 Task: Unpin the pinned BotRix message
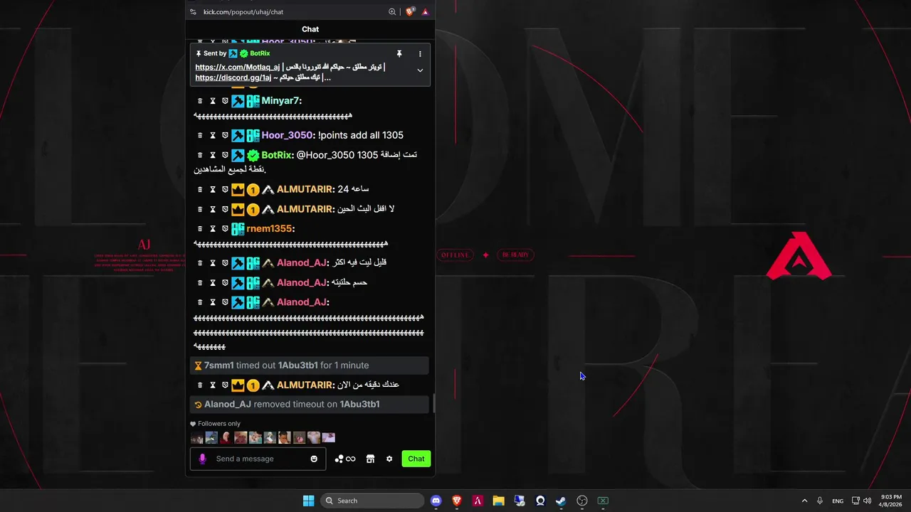click(399, 53)
